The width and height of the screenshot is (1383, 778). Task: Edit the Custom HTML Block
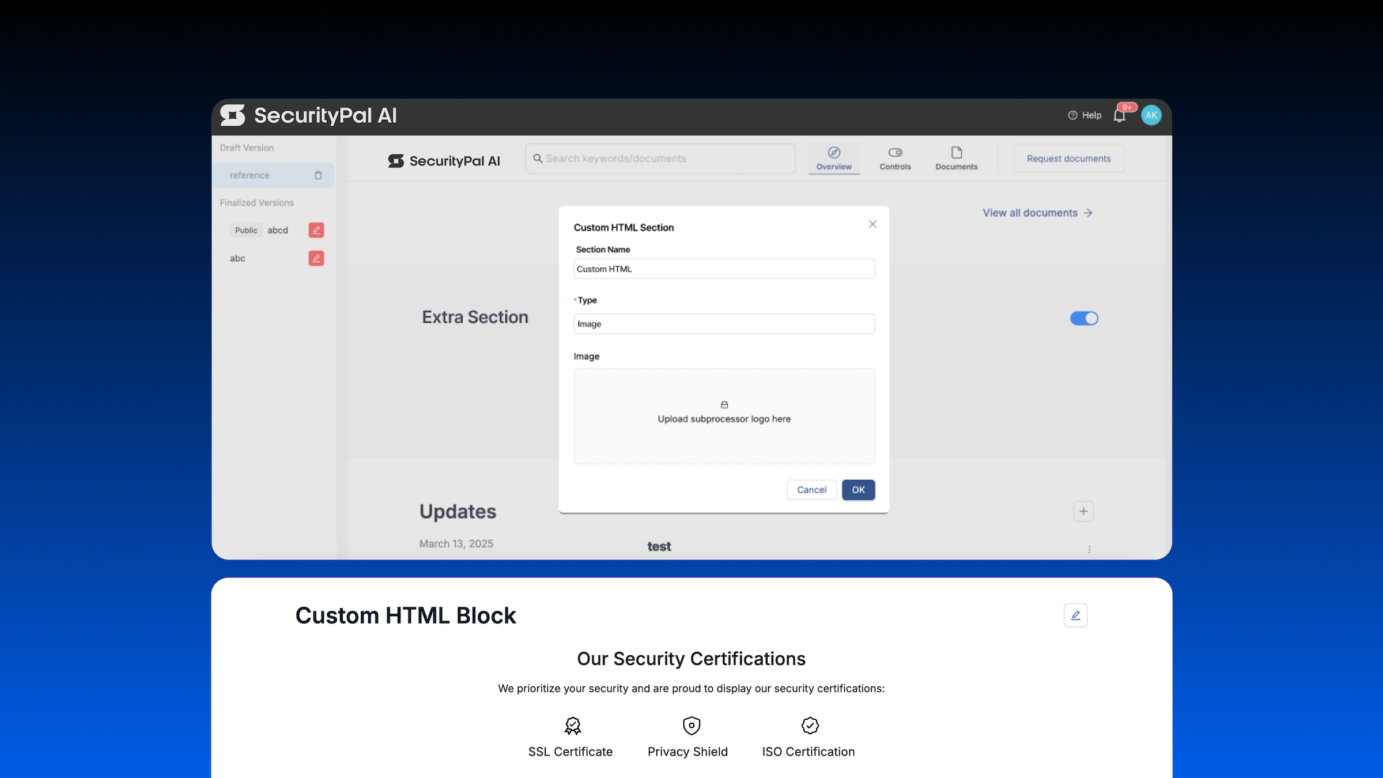coord(1075,615)
